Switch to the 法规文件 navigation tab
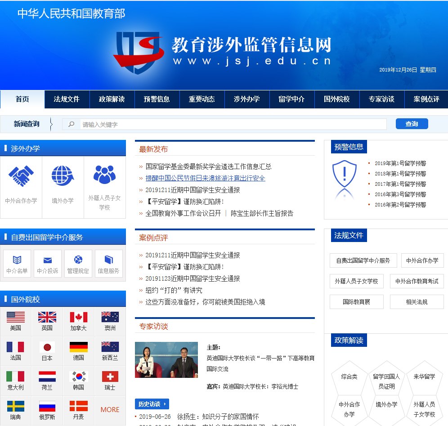 [x=67, y=99]
